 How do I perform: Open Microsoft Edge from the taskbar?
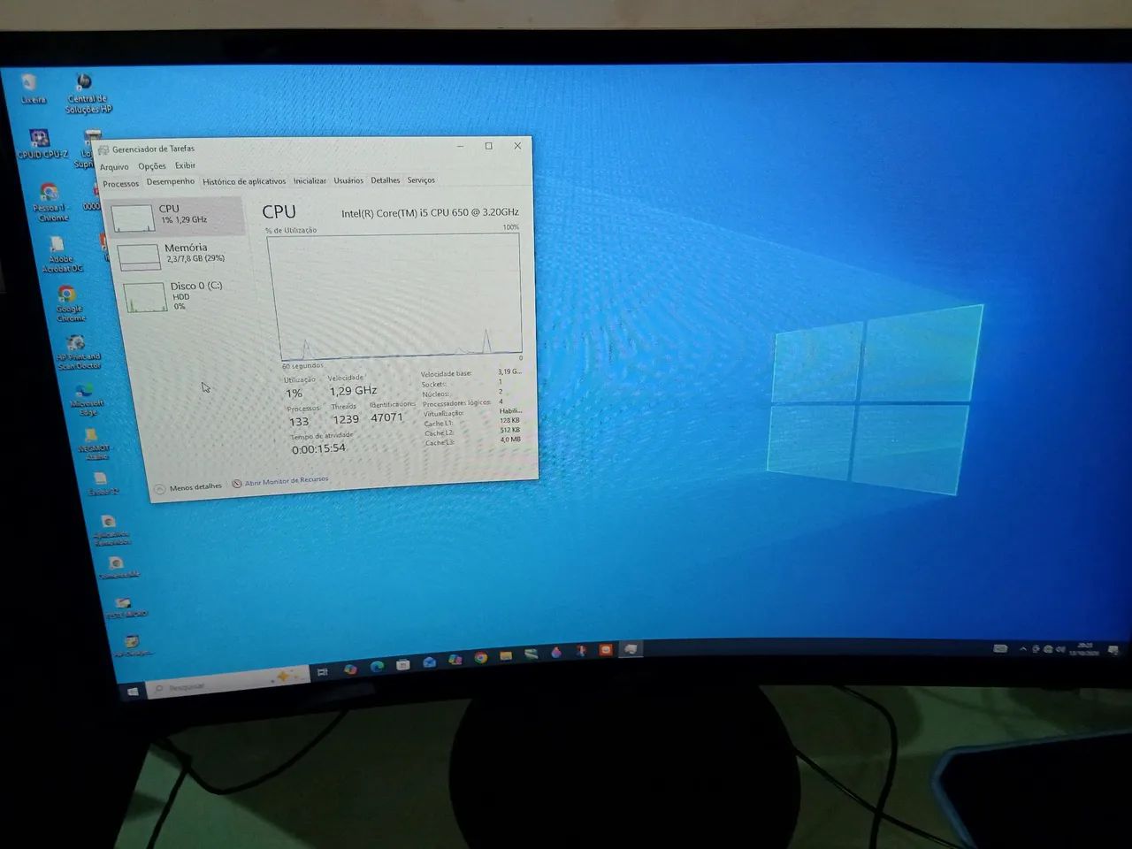[x=377, y=666]
